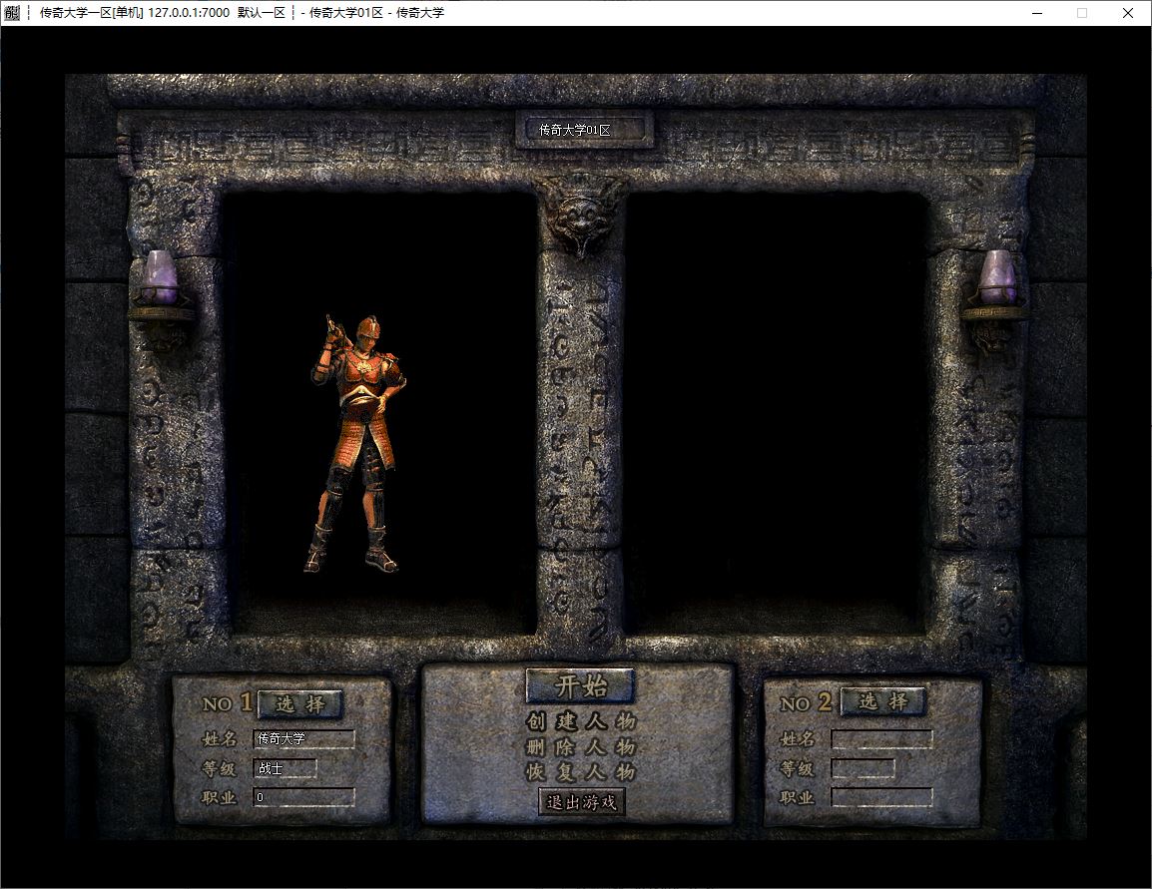Select the warrior character in the left alcove
The width and height of the screenshot is (1152, 889).
354,444
